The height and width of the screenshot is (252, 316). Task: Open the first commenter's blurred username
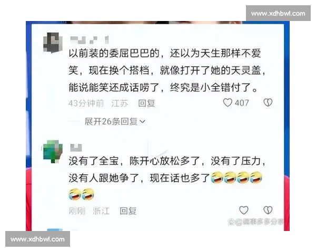[90, 40]
